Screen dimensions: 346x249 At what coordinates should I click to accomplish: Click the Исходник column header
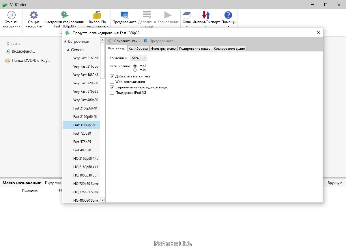pyautogui.click(x=29, y=190)
